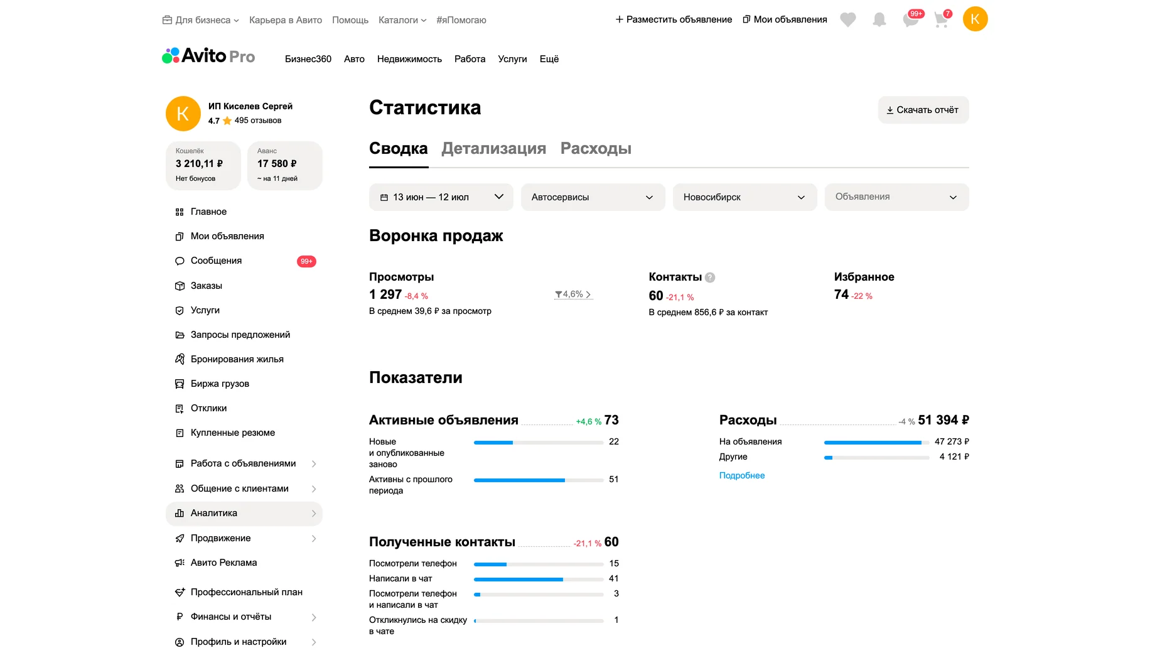Click Скачать отчёт button
The height and width of the screenshot is (653, 1150).
coord(923,110)
